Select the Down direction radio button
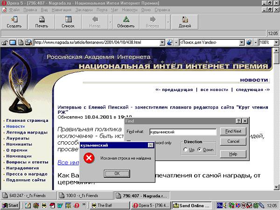The width and height of the screenshot is (280, 210). [x=200, y=150]
